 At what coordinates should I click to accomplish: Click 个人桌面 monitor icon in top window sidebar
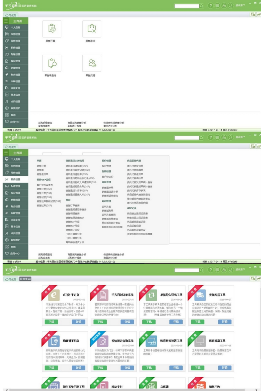click(x=7, y=27)
